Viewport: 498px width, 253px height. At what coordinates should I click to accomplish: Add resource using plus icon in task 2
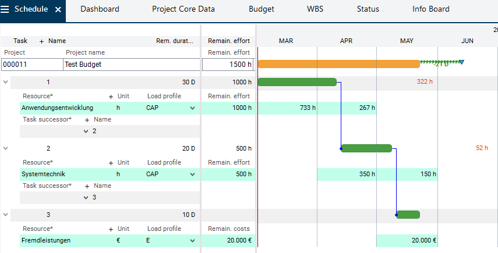coord(111,162)
